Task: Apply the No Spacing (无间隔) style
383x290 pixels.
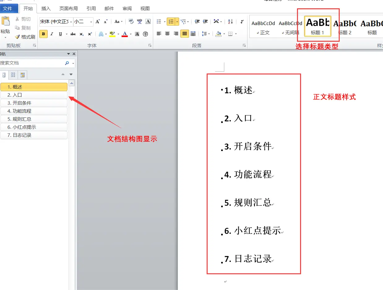Action: pos(290,26)
